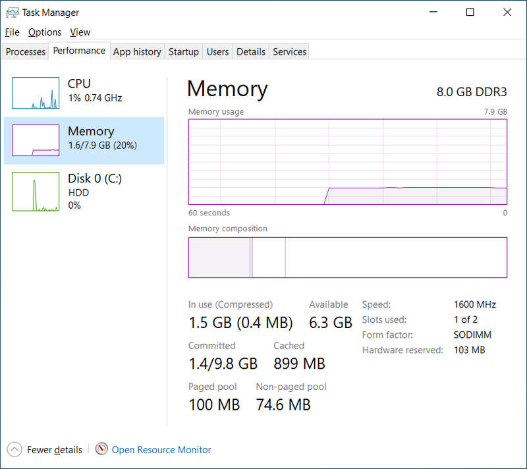Open the Services tab

pyautogui.click(x=289, y=52)
